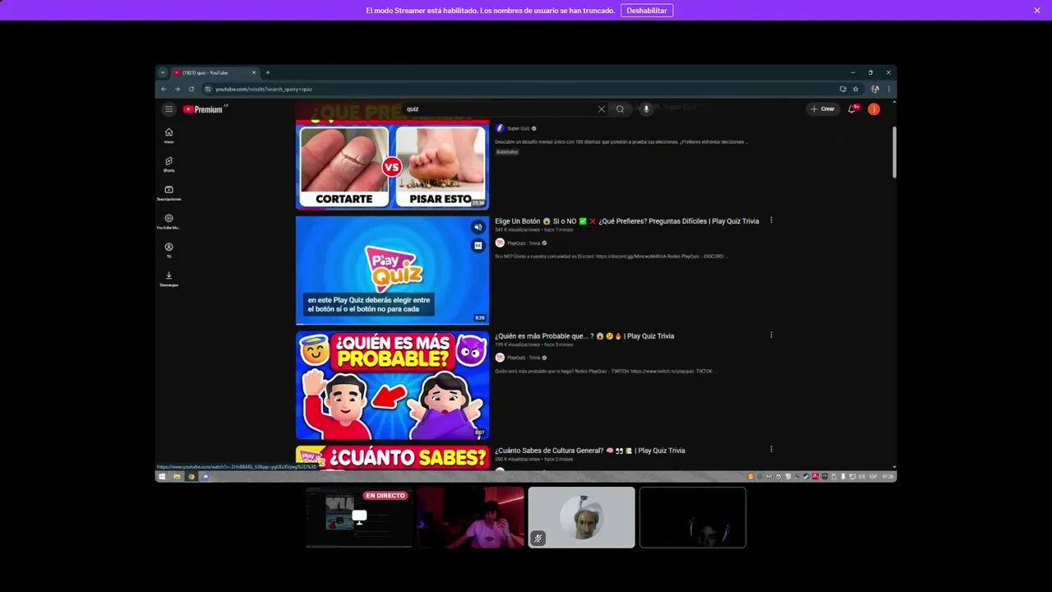This screenshot has height=592, width=1052.
Task: Open ¿Quién es más probable? thumbnail
Action: tap(392, 385)
